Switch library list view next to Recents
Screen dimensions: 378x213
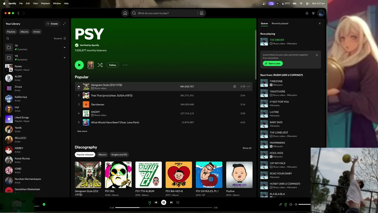65,38
